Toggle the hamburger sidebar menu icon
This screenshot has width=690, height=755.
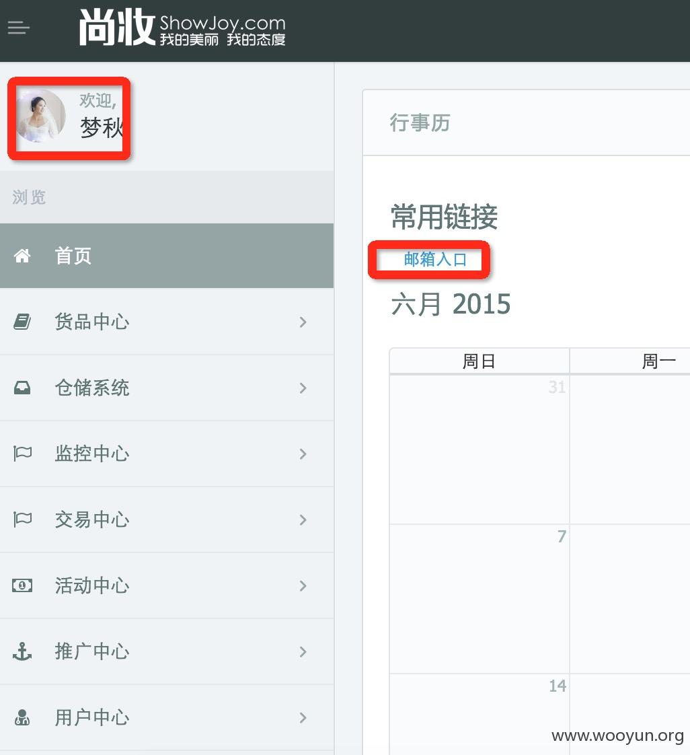click(x=19, y=28)
